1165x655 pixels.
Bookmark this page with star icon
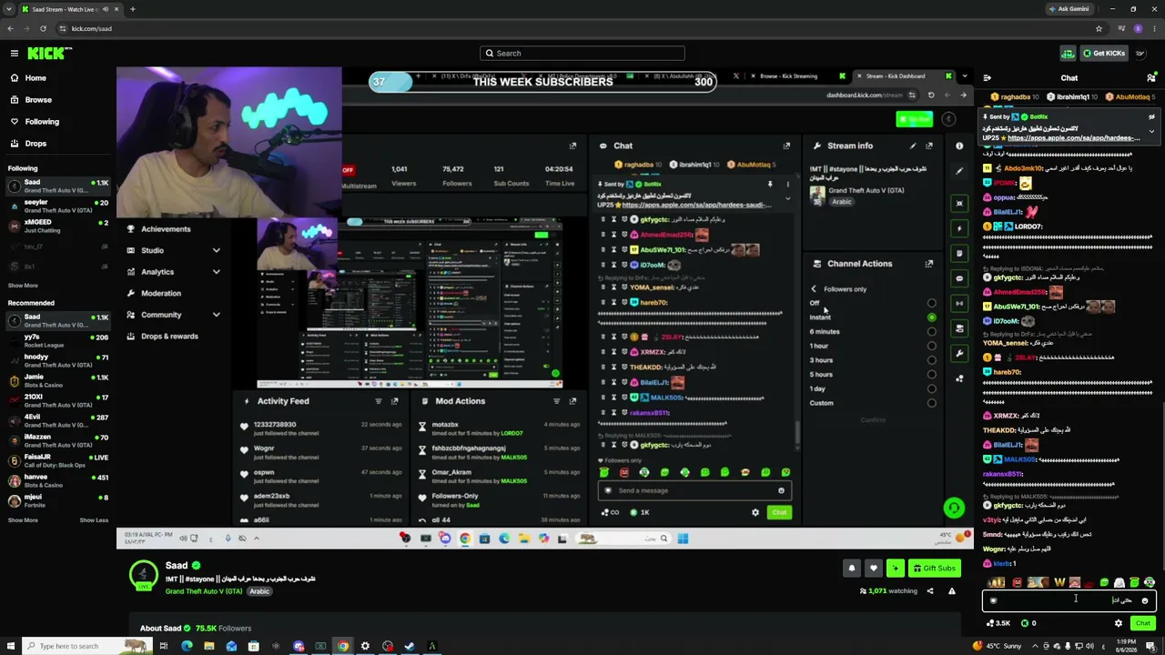(1099, 28)
